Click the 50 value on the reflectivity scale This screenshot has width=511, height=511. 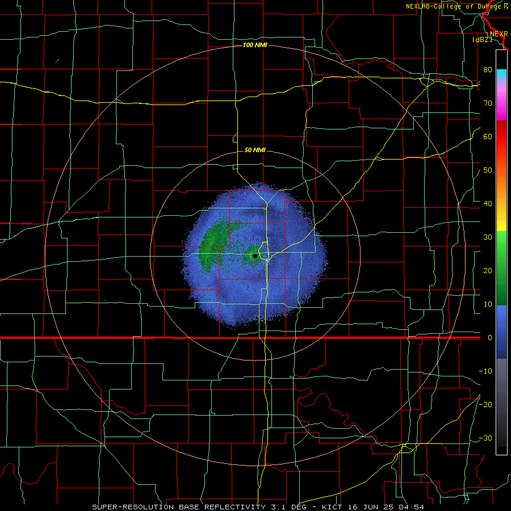click(x=488, y=170)
